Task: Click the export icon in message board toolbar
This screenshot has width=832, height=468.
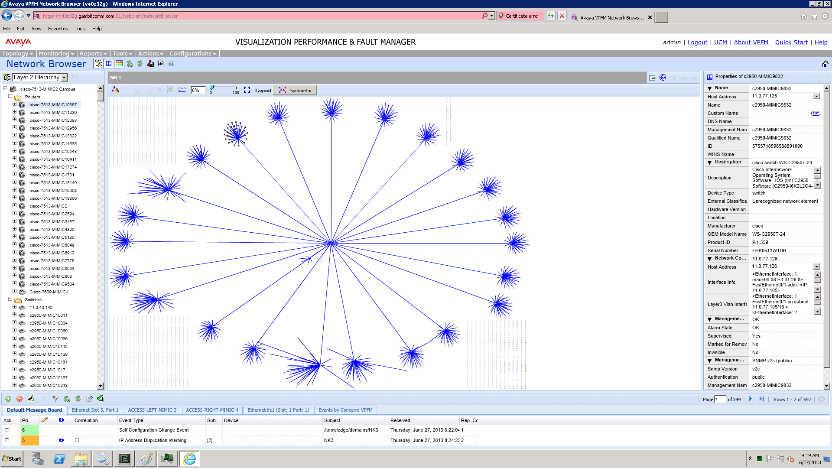Action: pyautogui.click(x=89, y=399)
